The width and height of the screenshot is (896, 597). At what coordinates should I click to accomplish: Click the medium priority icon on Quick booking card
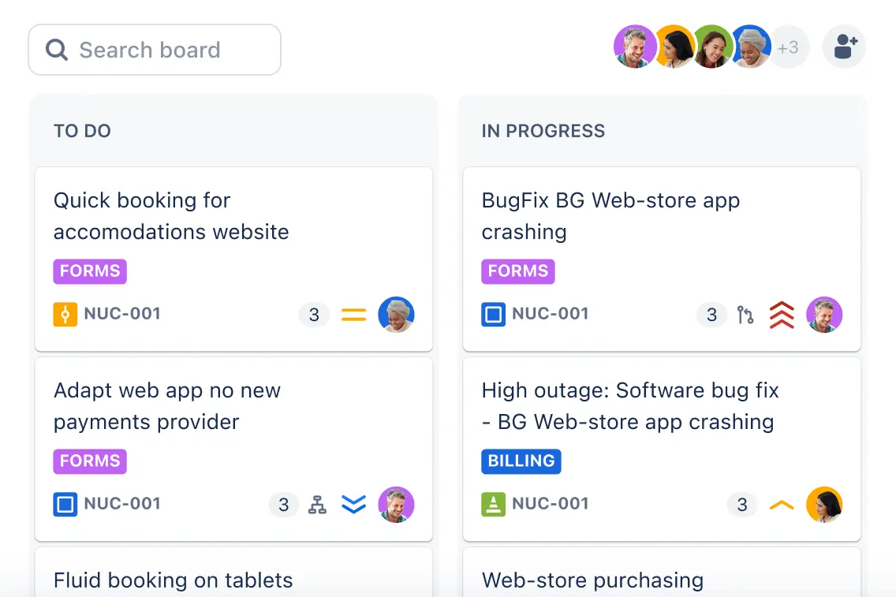353,315
